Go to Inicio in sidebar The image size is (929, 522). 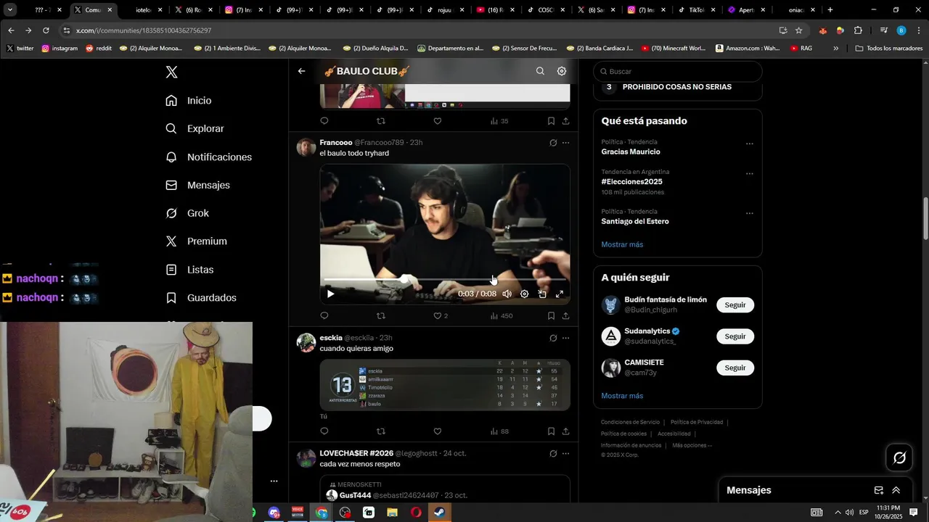189,101
